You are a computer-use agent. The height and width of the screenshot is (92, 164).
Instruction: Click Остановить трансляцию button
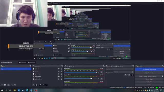click(149, 69)
